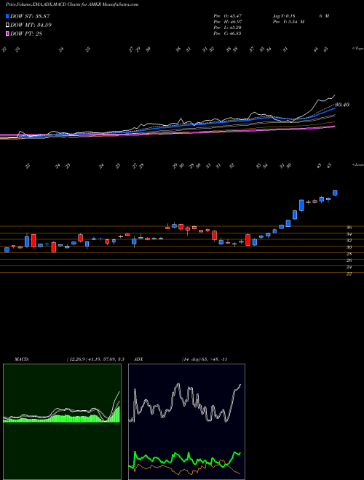Click the MACD panel header label
The image size is (364, 480).
tap(21, 359)
